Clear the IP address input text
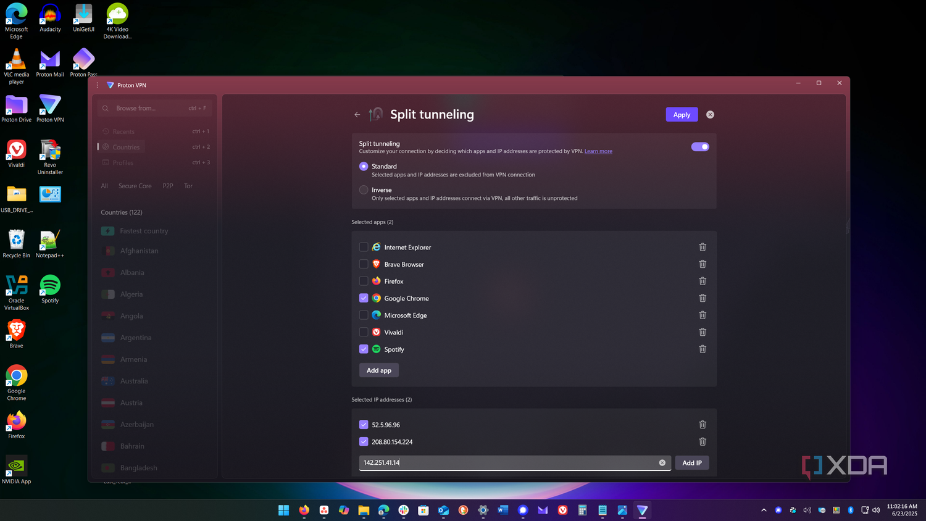The height and width of the screenshot is (521, 926). (662, 462)
